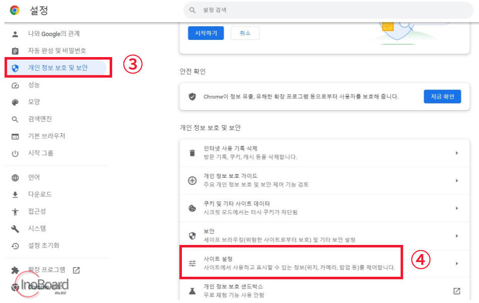Open the arrow in the 보안 row
This screenshot has height=303, width=479.
[457, 236]
